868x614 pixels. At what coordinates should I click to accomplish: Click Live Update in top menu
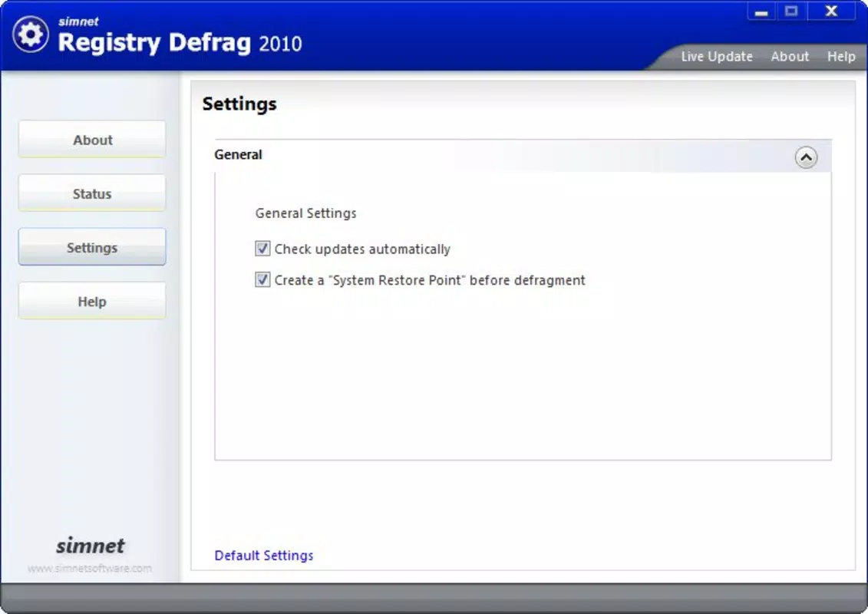[x=716, y=57]
